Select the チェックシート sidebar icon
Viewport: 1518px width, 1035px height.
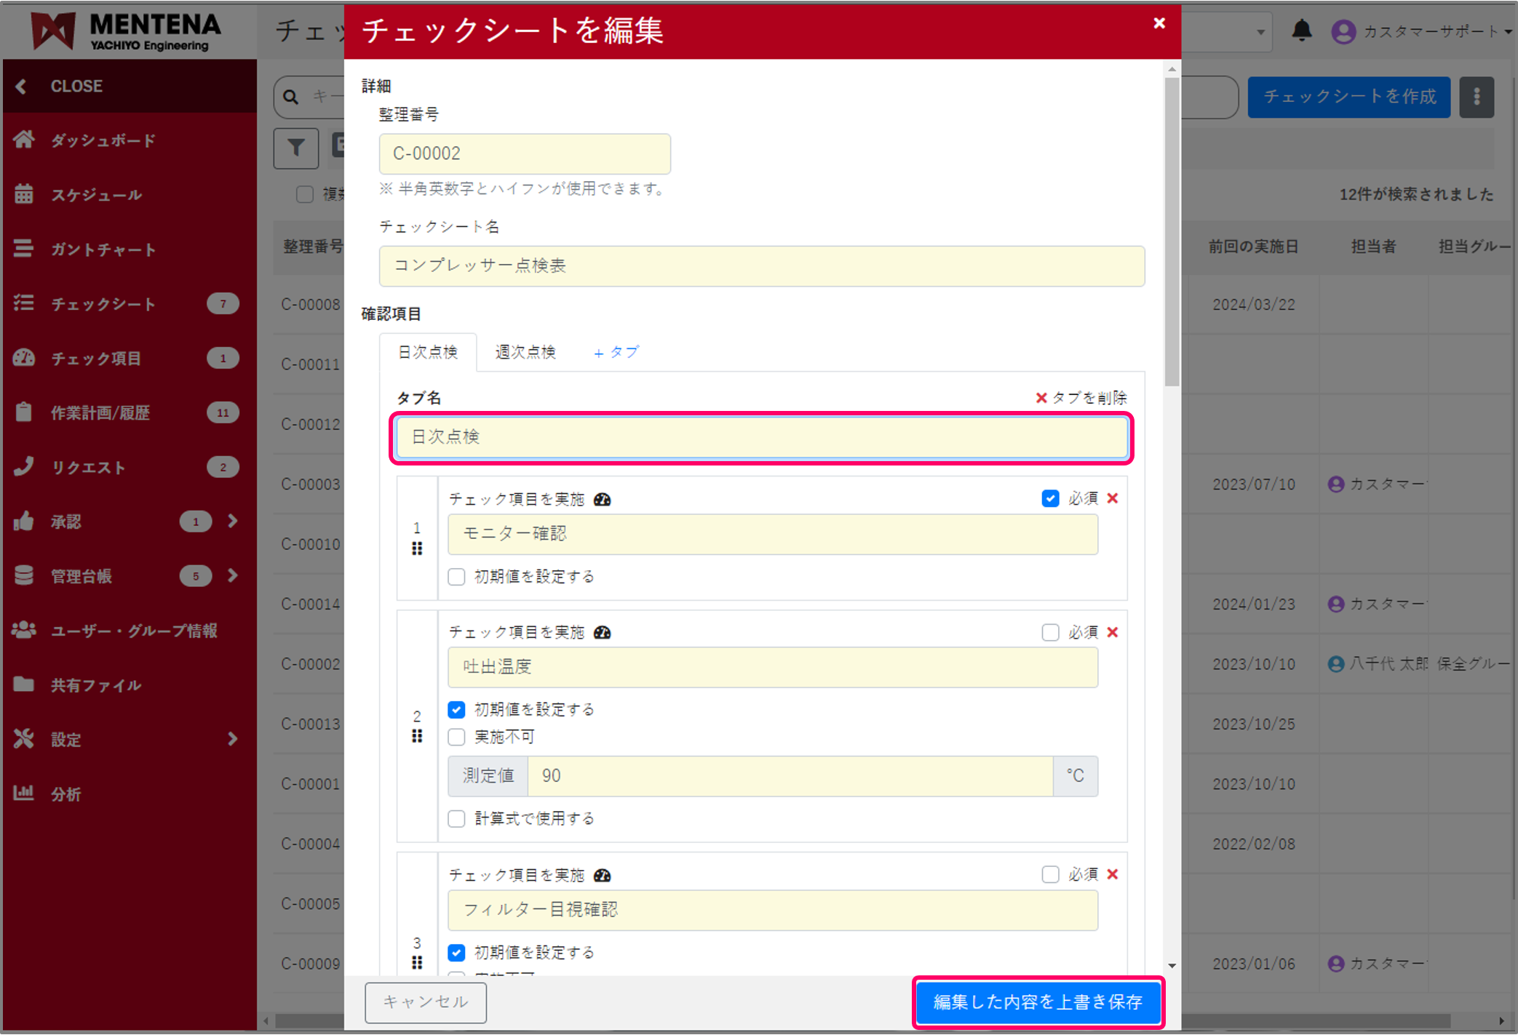click(24, 303)
